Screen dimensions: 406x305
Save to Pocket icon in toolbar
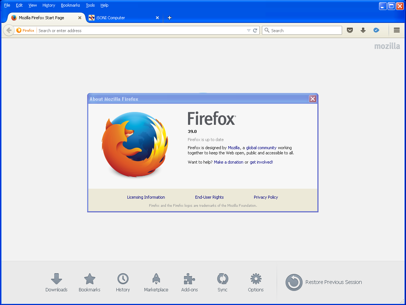350,30
